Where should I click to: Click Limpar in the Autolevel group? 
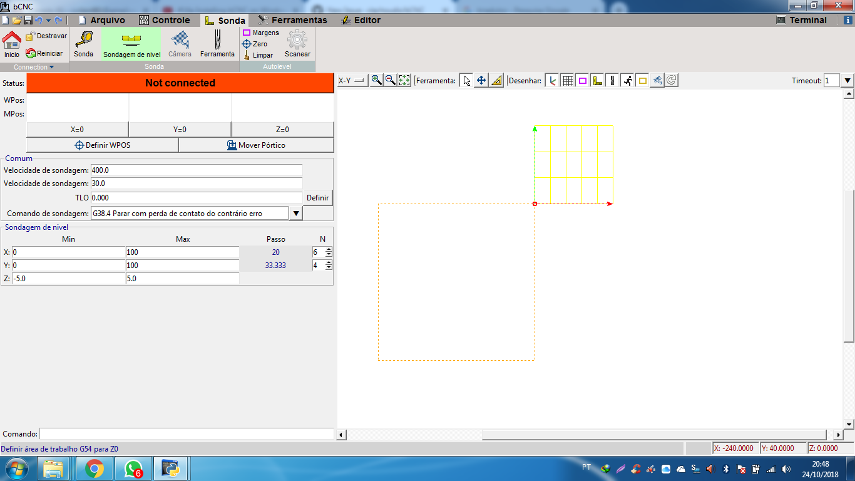(x=258, y=55)
